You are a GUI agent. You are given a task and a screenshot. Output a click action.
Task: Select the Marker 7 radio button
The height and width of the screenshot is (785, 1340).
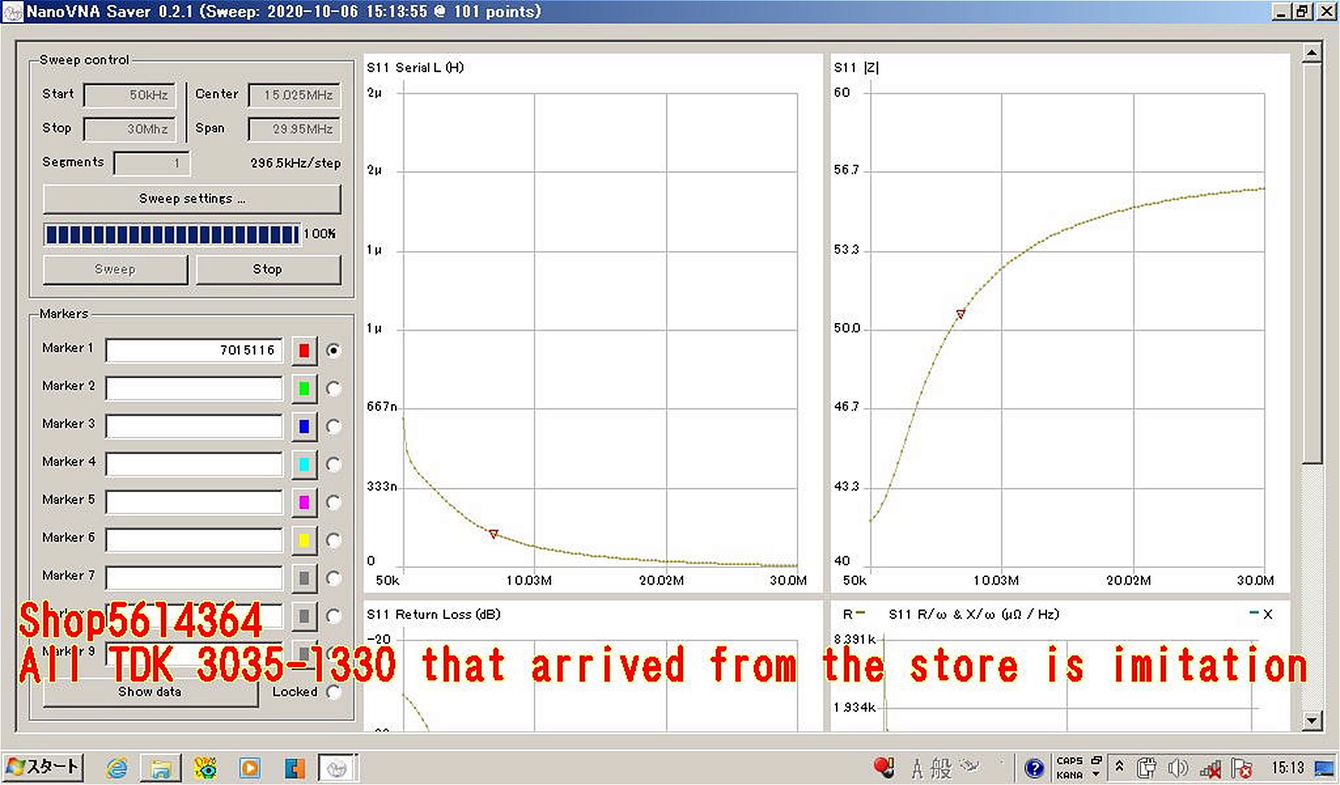(334, 578)
